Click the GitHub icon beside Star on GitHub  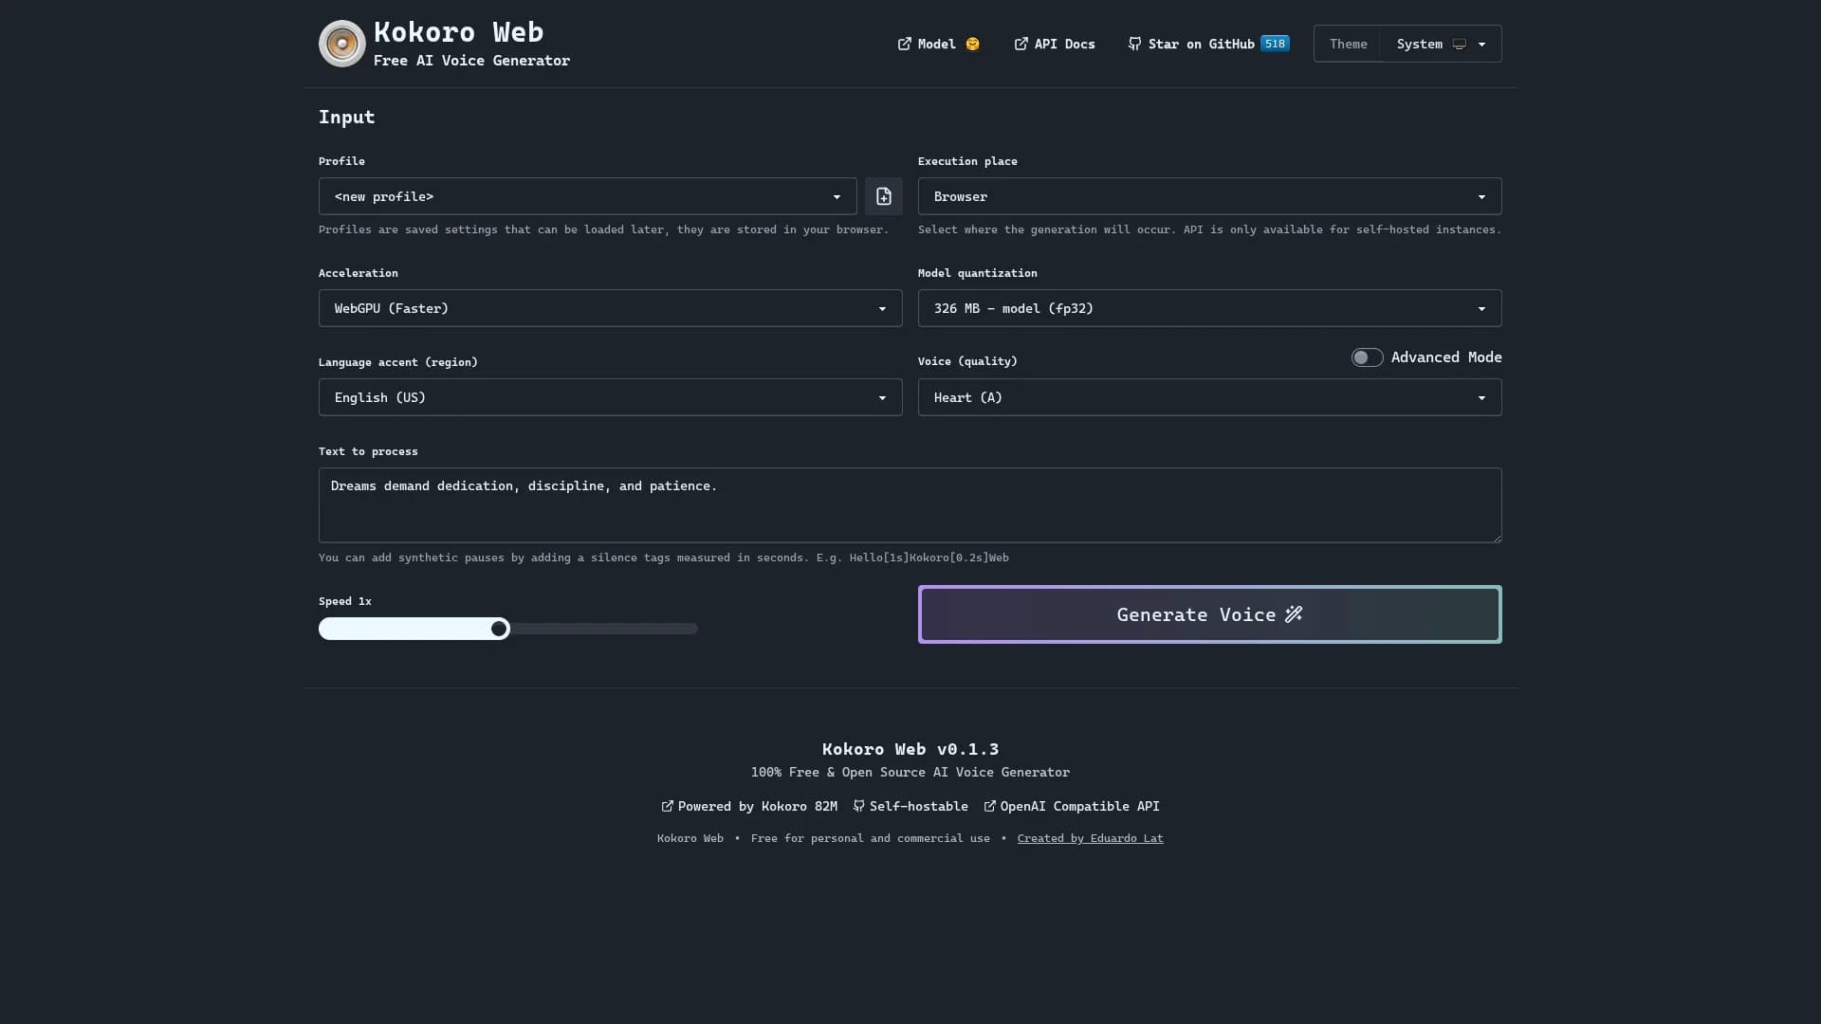[1134, 44]
